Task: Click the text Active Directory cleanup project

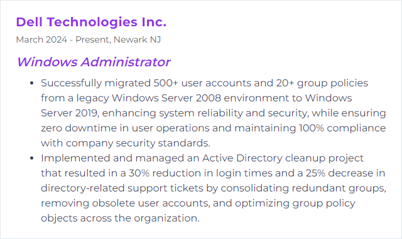Action: pyautogui.click(x=283, y=158)
